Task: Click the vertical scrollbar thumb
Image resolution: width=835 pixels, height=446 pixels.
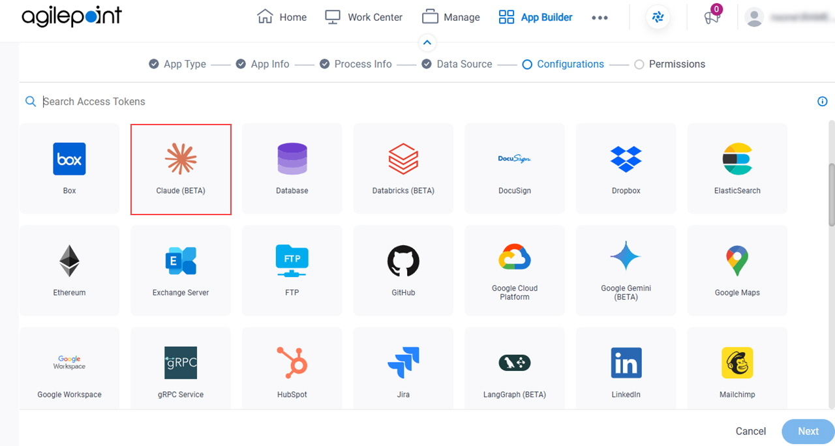Action: pyautogui.click(x=831, y=194)
